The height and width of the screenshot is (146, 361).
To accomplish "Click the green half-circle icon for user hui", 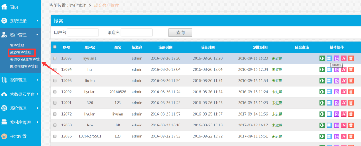I will tap(322, 69).
